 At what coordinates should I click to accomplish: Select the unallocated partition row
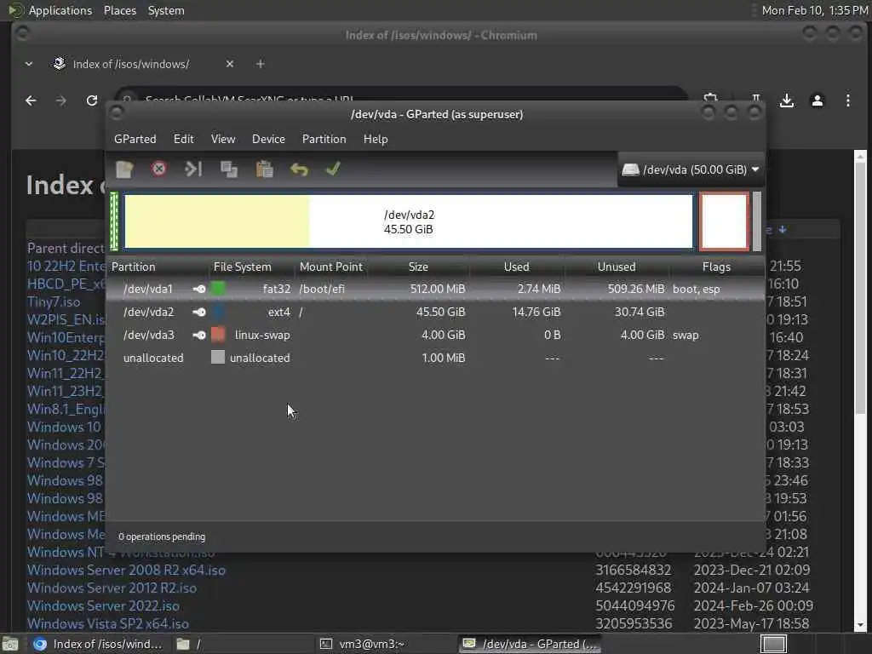tap(435, 358)
